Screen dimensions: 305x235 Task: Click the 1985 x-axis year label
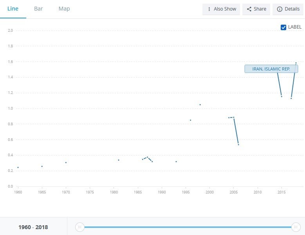[x=138, y=192]
